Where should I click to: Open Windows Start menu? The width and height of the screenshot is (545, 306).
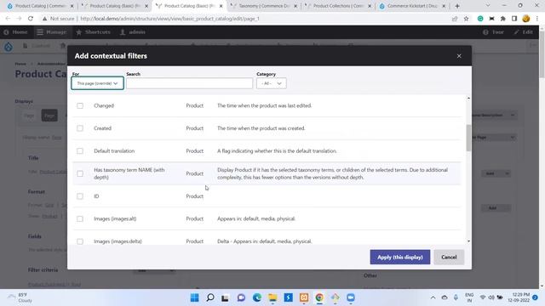[x=195, y=297]
